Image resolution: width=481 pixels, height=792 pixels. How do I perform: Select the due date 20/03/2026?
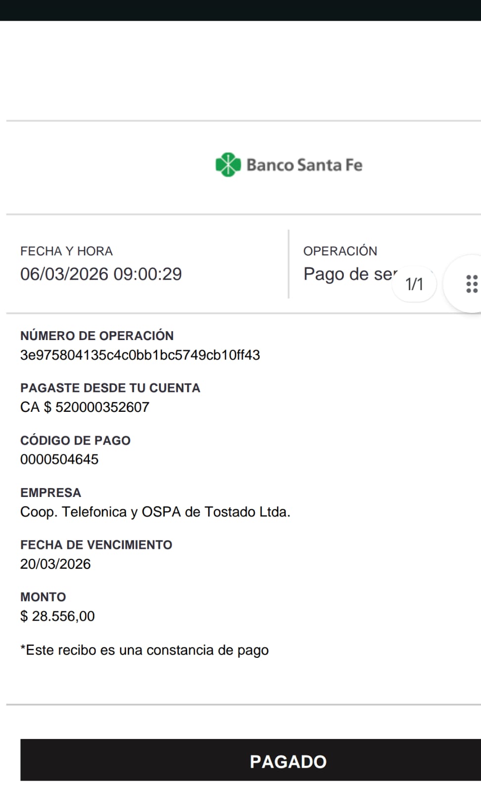click(55, 564)
